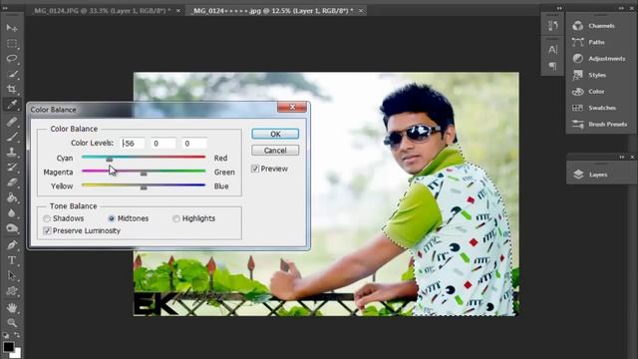
Task: Select the Dodge tool
Action: click(x=12, y=228)
